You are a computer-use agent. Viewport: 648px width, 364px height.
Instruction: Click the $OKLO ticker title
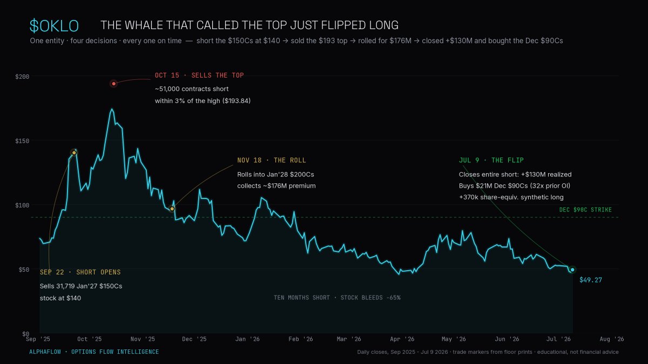pyautogui.click(x=54, y=25)
